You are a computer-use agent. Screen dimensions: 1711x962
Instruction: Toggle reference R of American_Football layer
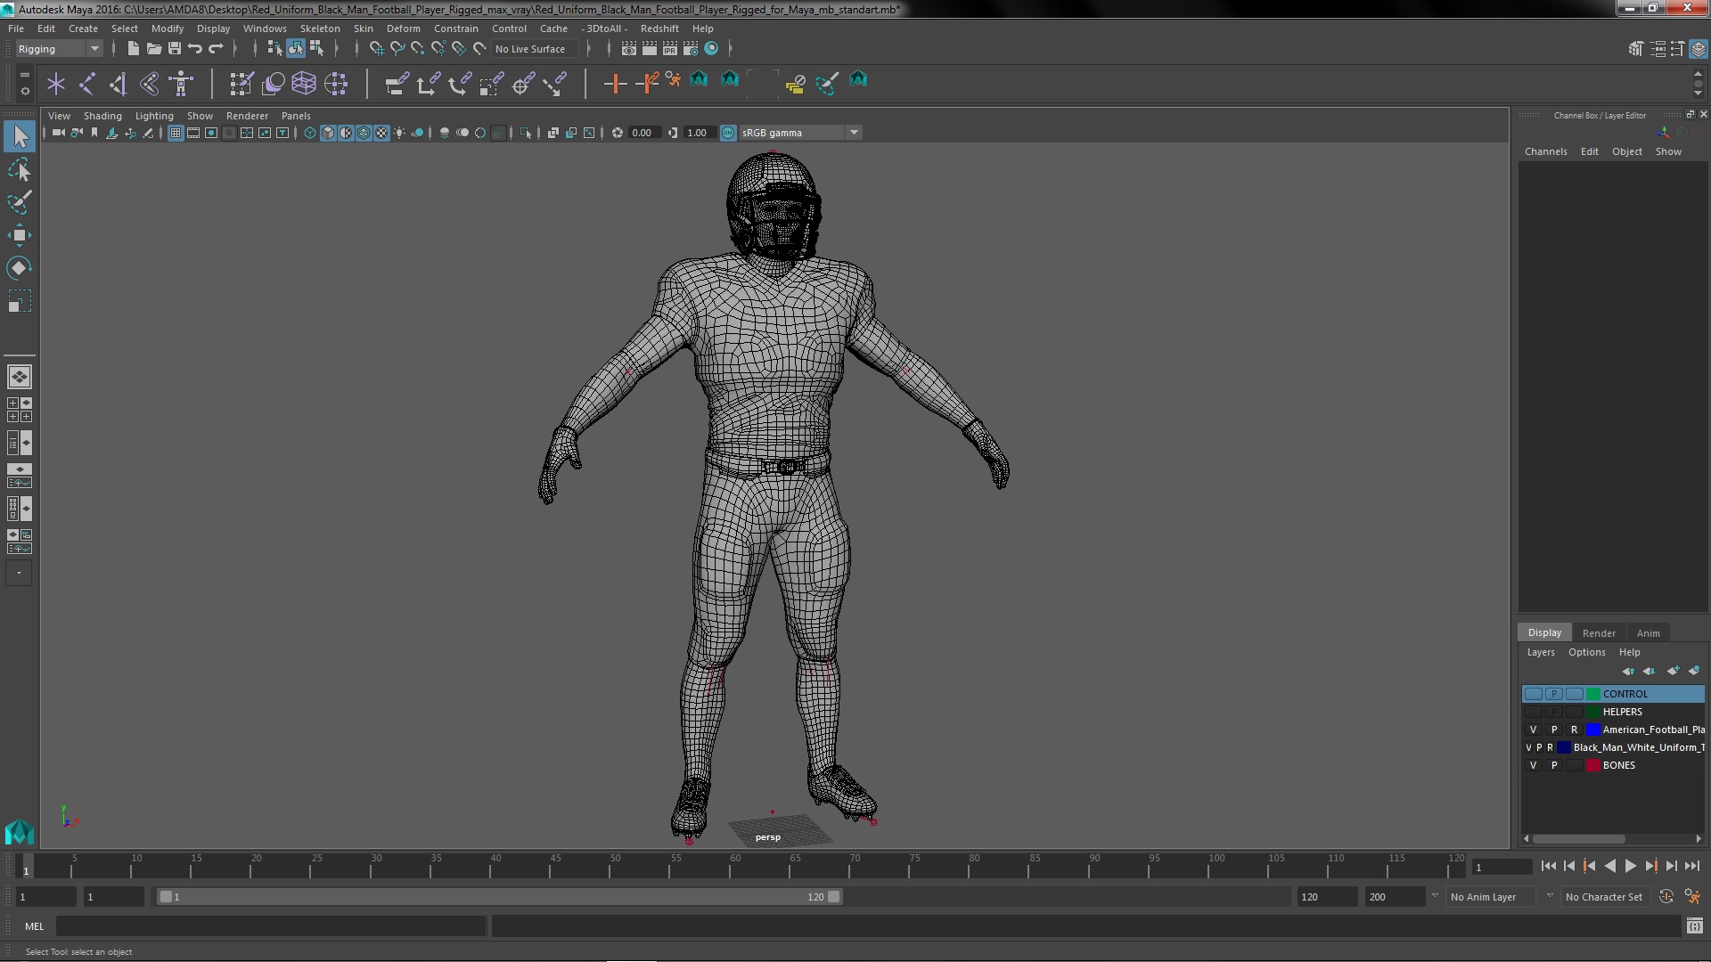(1575, 730)
